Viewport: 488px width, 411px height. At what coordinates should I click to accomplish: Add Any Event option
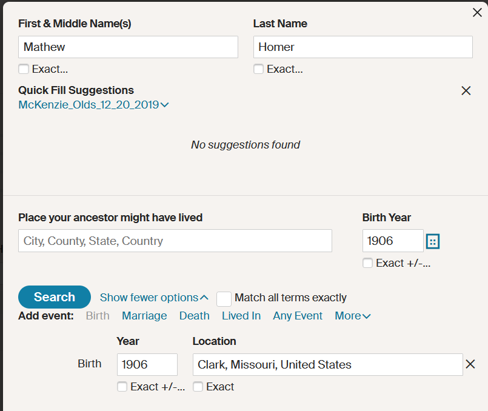pos(298,316)
